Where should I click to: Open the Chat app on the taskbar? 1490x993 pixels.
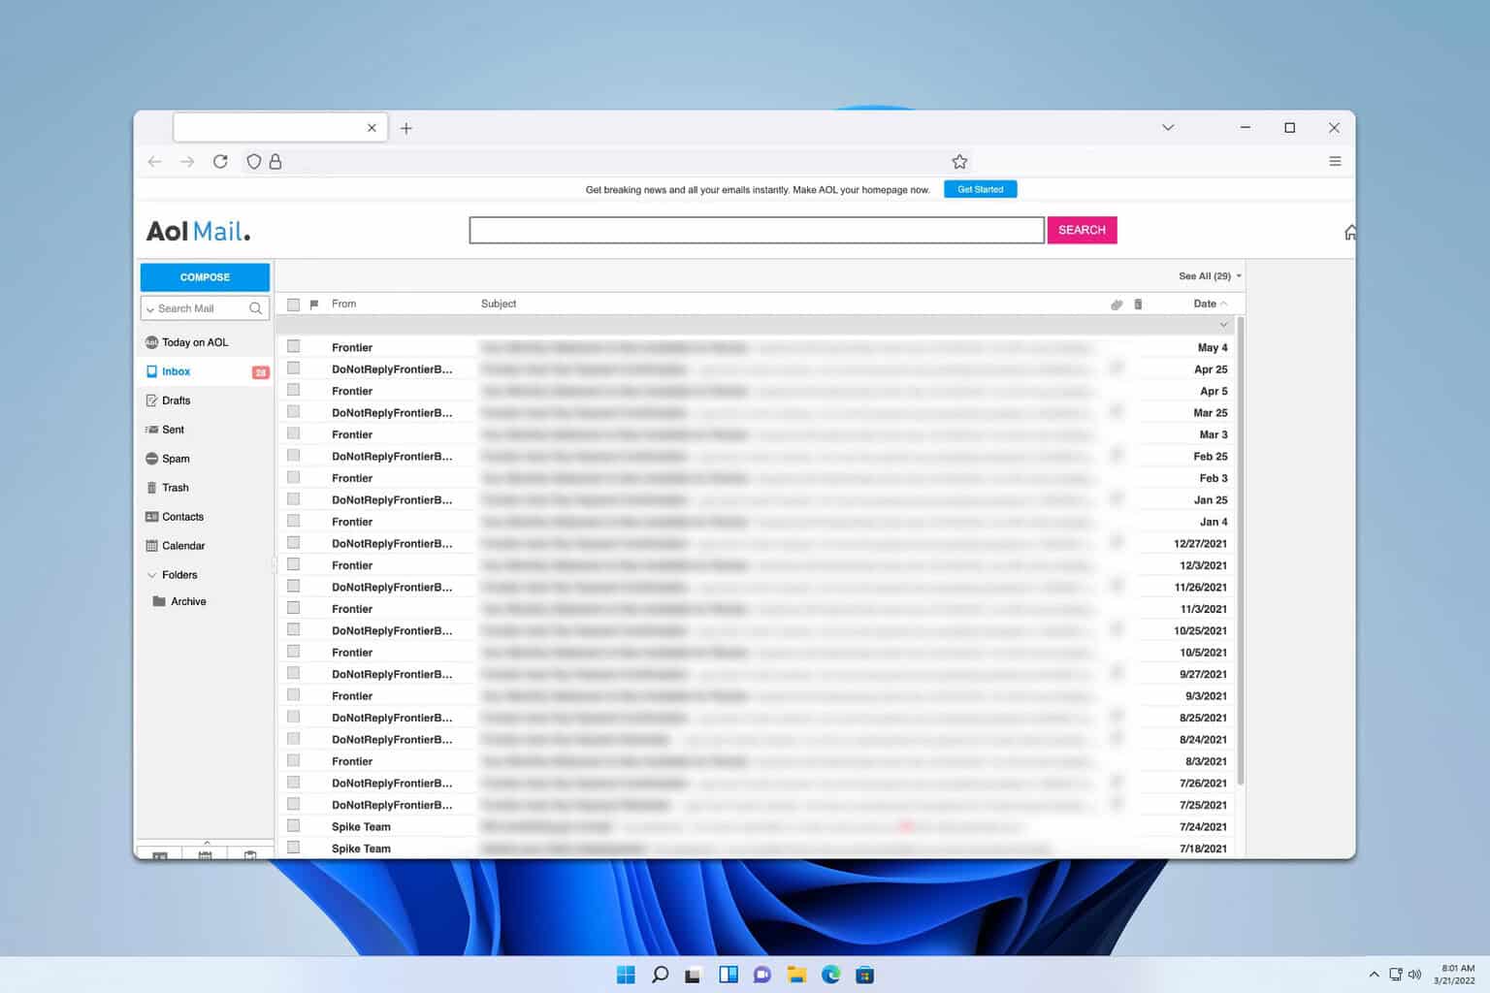click(x=762, y=975)
